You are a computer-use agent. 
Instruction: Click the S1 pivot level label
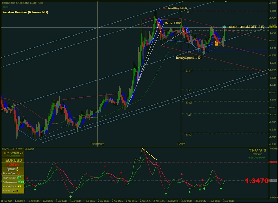tap(189, 91)
